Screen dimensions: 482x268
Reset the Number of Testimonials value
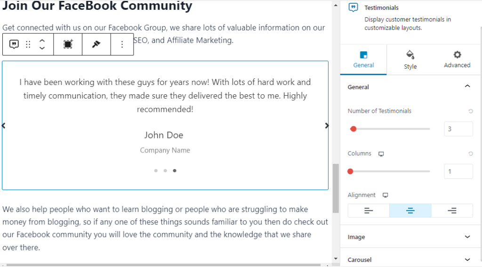[x=470, y=111]
